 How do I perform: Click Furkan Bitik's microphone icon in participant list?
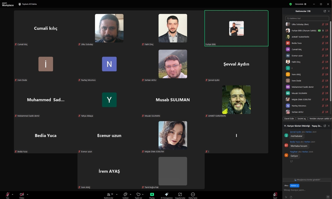pyautogui.click(x=323, y=30)
